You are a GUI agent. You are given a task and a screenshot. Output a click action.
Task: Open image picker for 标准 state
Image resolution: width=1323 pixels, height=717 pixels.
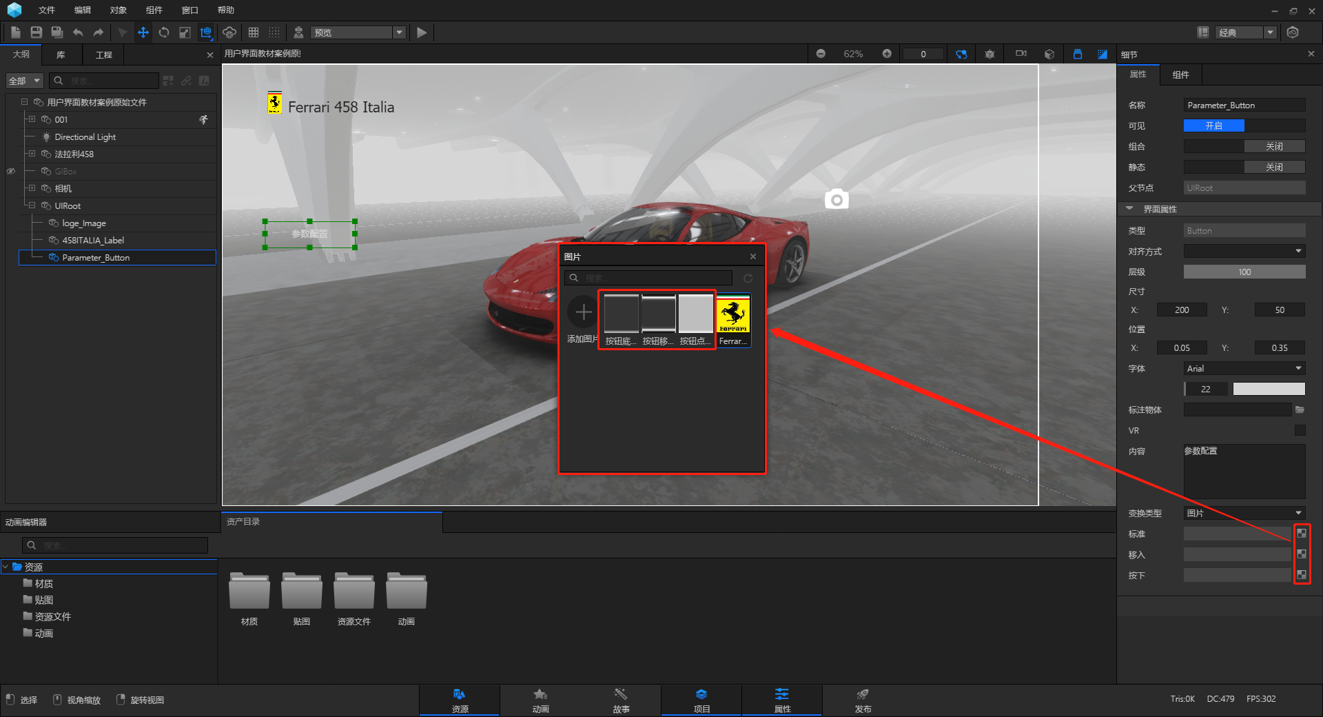tap(1302, 534)
